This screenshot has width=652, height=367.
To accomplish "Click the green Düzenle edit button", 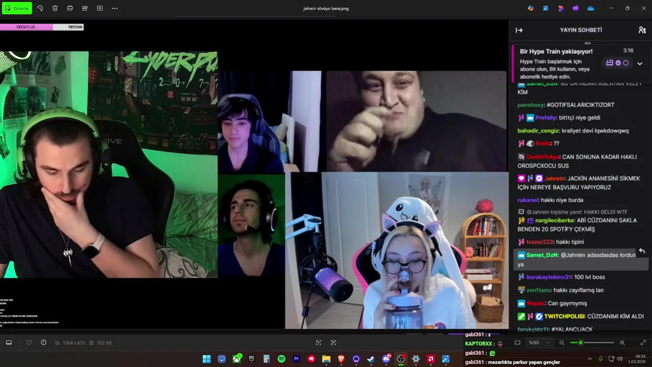I will [x=17, y=8].
